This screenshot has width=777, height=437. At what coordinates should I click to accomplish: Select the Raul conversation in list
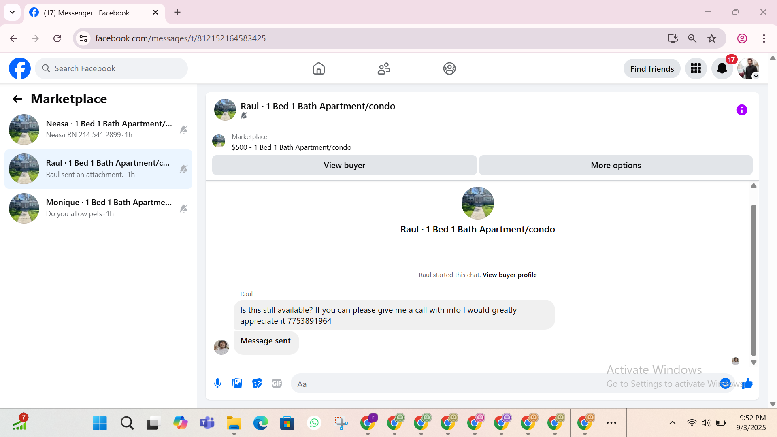pyautogui.click(x=98, y=169)
